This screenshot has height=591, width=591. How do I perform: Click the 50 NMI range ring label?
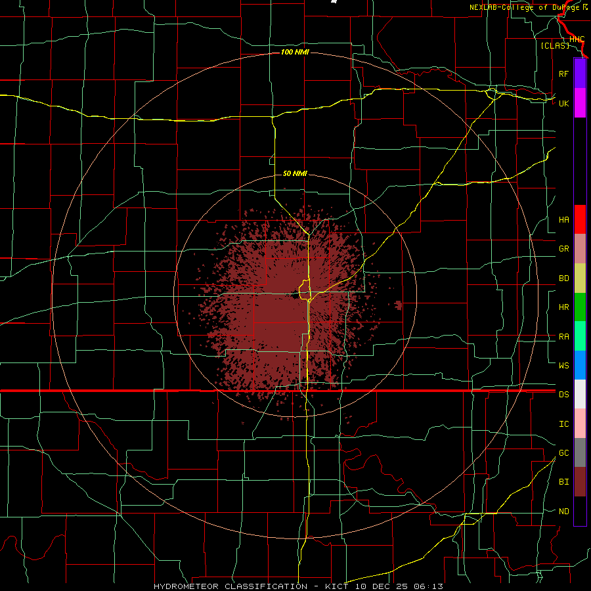tap(295, 173)
